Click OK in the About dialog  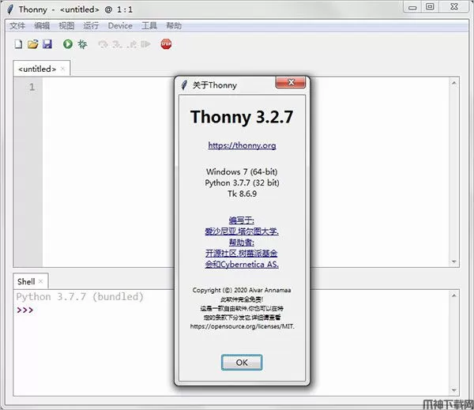[x=242, y=363]
